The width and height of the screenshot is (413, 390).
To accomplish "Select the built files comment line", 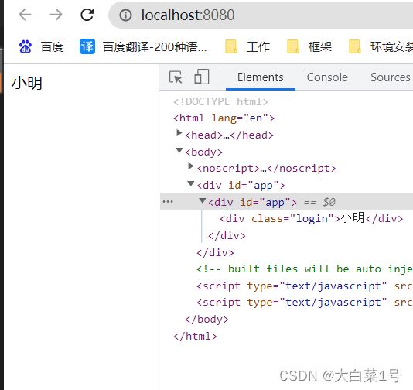I will [305, 269].
